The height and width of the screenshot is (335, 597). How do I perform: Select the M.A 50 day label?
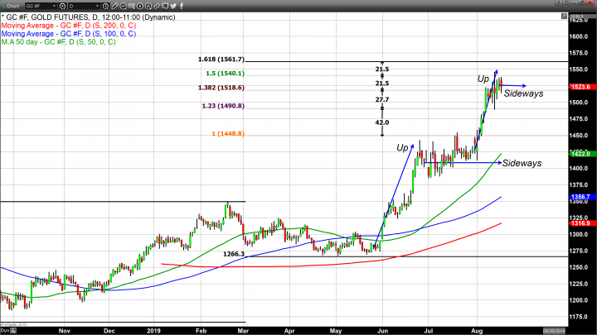(59, 42)
